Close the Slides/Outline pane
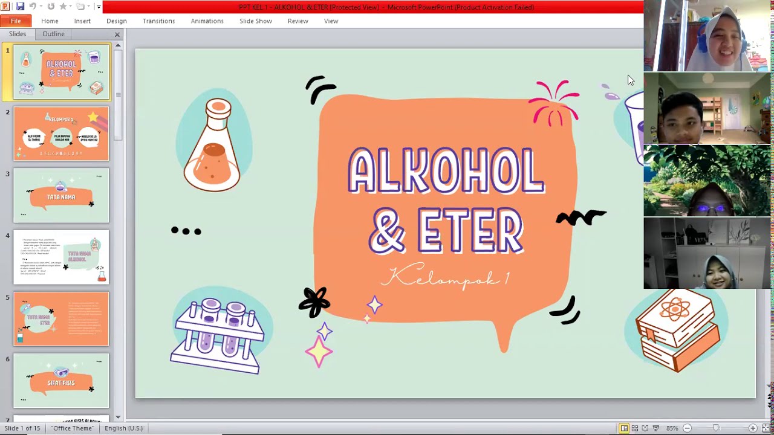 (117, 34)
